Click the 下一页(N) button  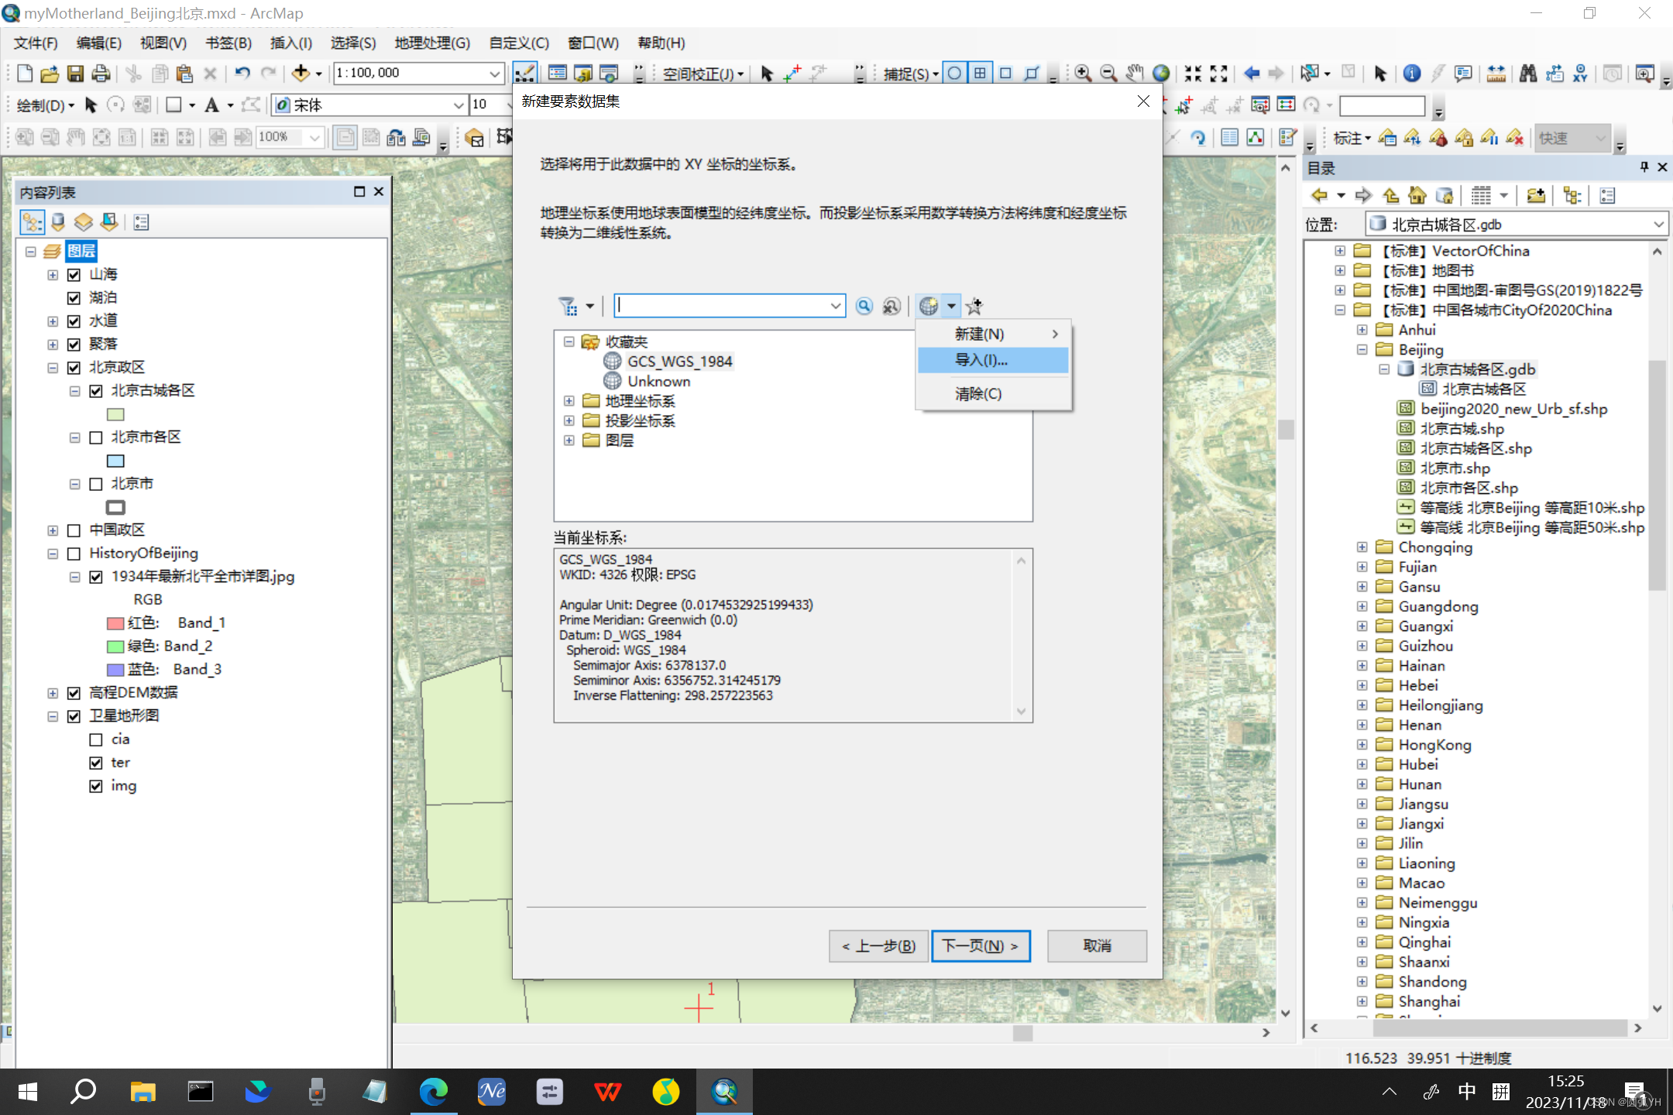click(980, 945)
